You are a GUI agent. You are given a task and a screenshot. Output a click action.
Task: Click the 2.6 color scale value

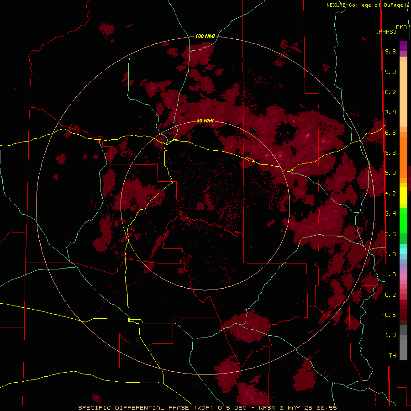[390, 234]
